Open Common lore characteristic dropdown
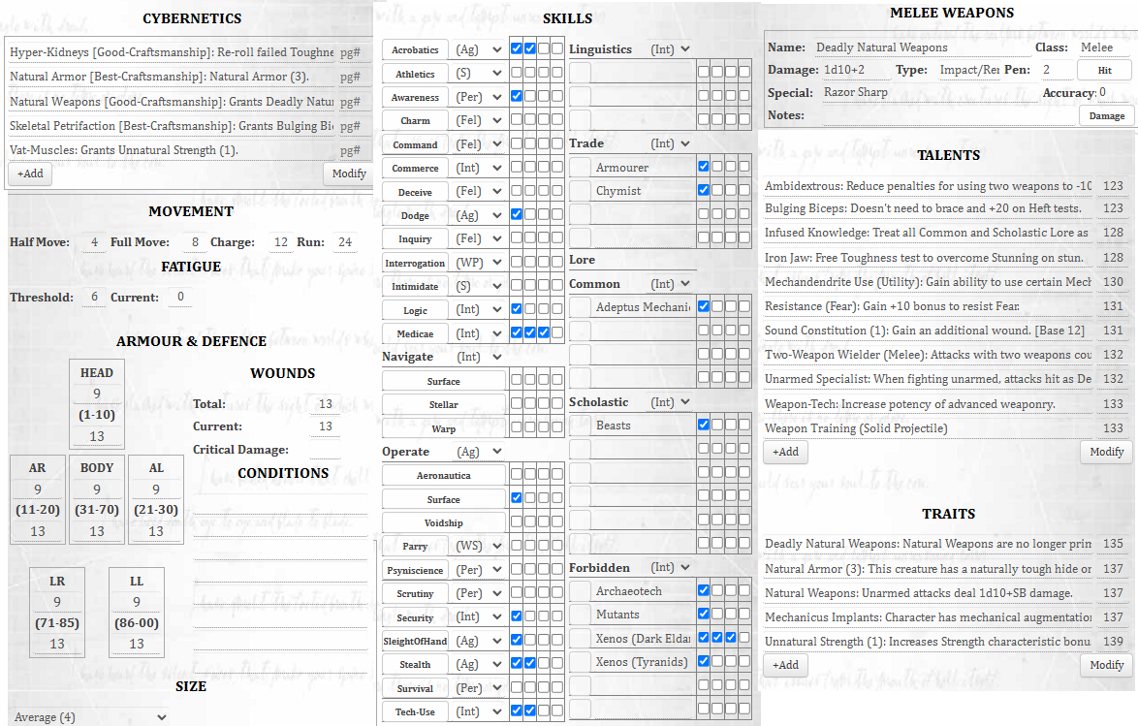This screenshot has height=726, width=1138. (x=669, y=284)
